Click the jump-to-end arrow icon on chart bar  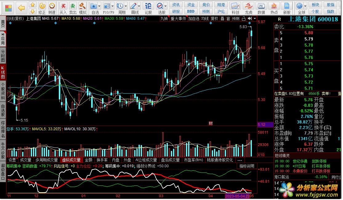(250, 19)
